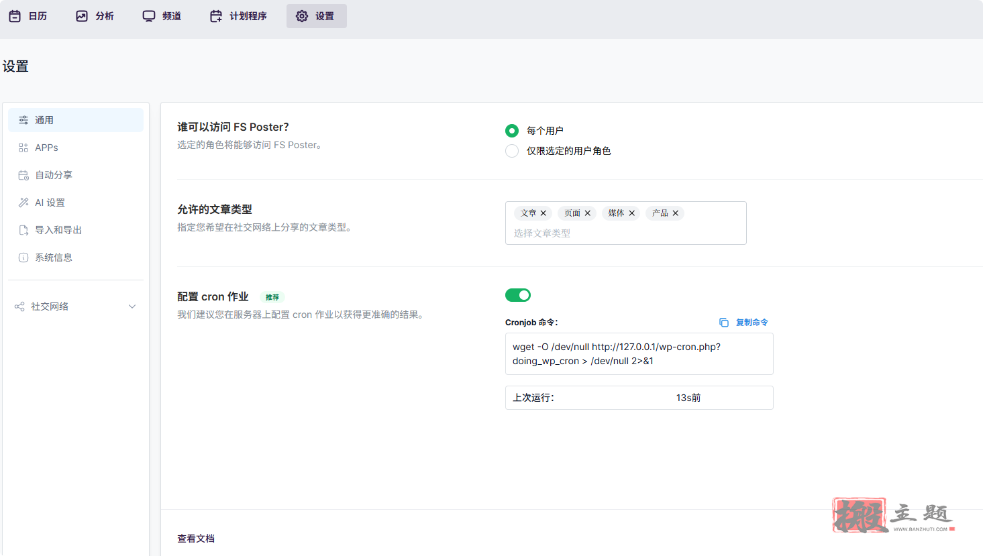This screenshot has height=556, width=983.
Task: Open 自动分享 settings in sidebar
Action: [76, 175]
